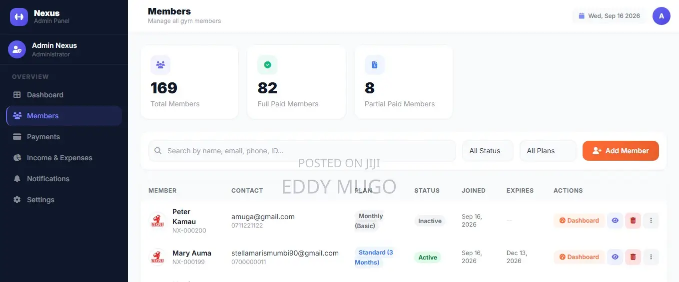Click member ID NX-000199

(x=188, y=262)
